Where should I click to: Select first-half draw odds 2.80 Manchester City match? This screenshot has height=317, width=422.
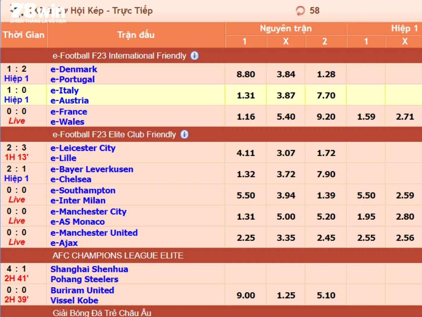click(x=405, y=216)
